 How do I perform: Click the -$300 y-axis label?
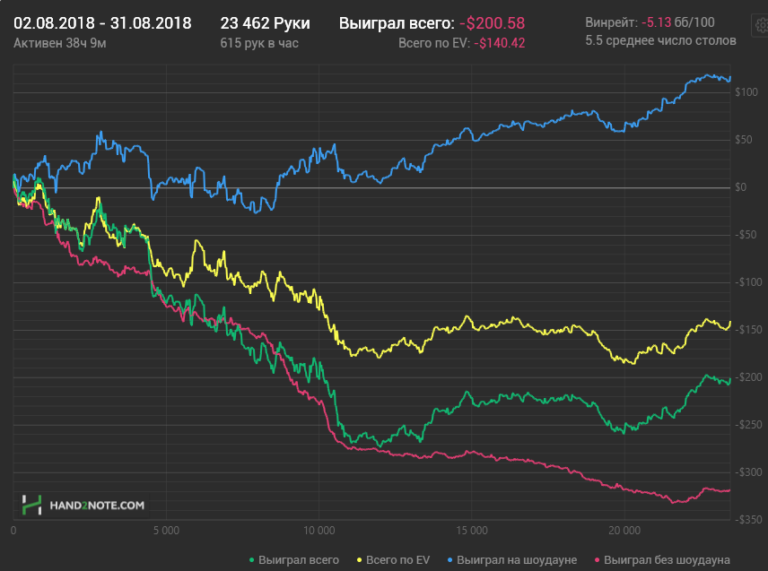pyautogui.click(x=748, y=472)
